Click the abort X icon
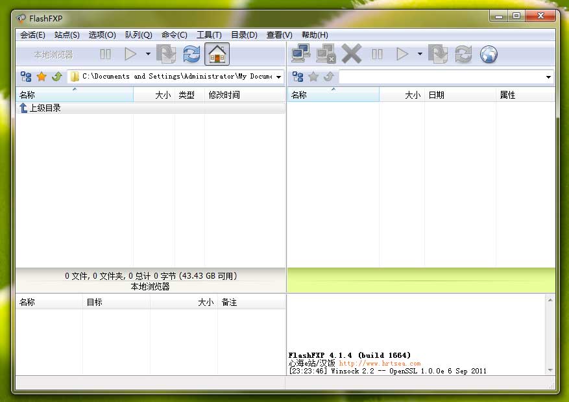Image resolution: width=569 pixels, height=402 pixels. [351, 54]
